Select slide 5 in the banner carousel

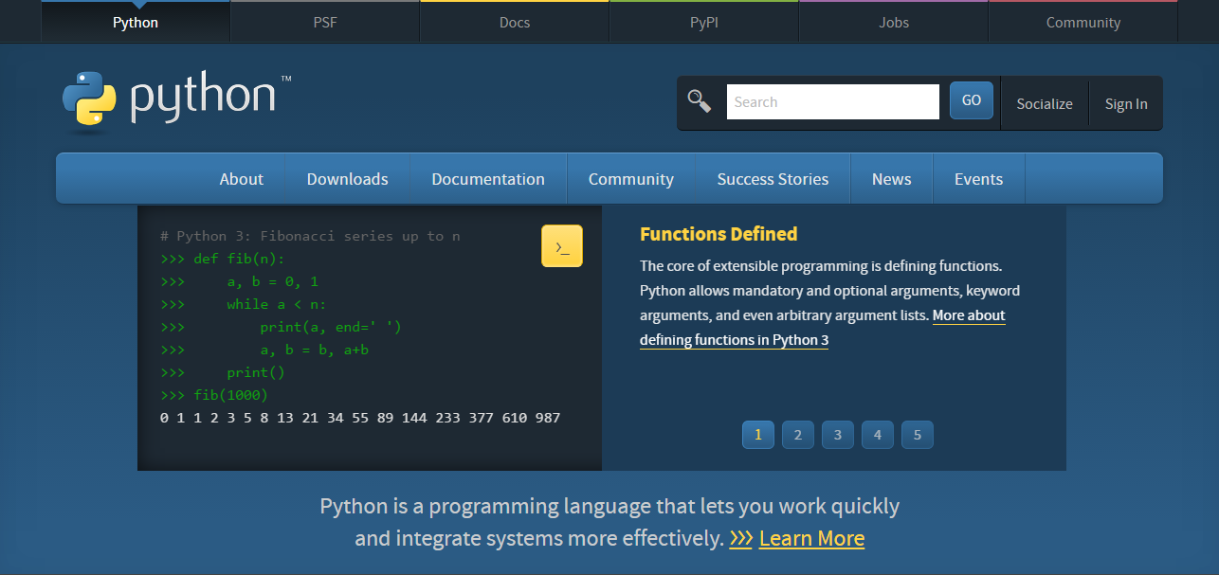coord(917,434)
